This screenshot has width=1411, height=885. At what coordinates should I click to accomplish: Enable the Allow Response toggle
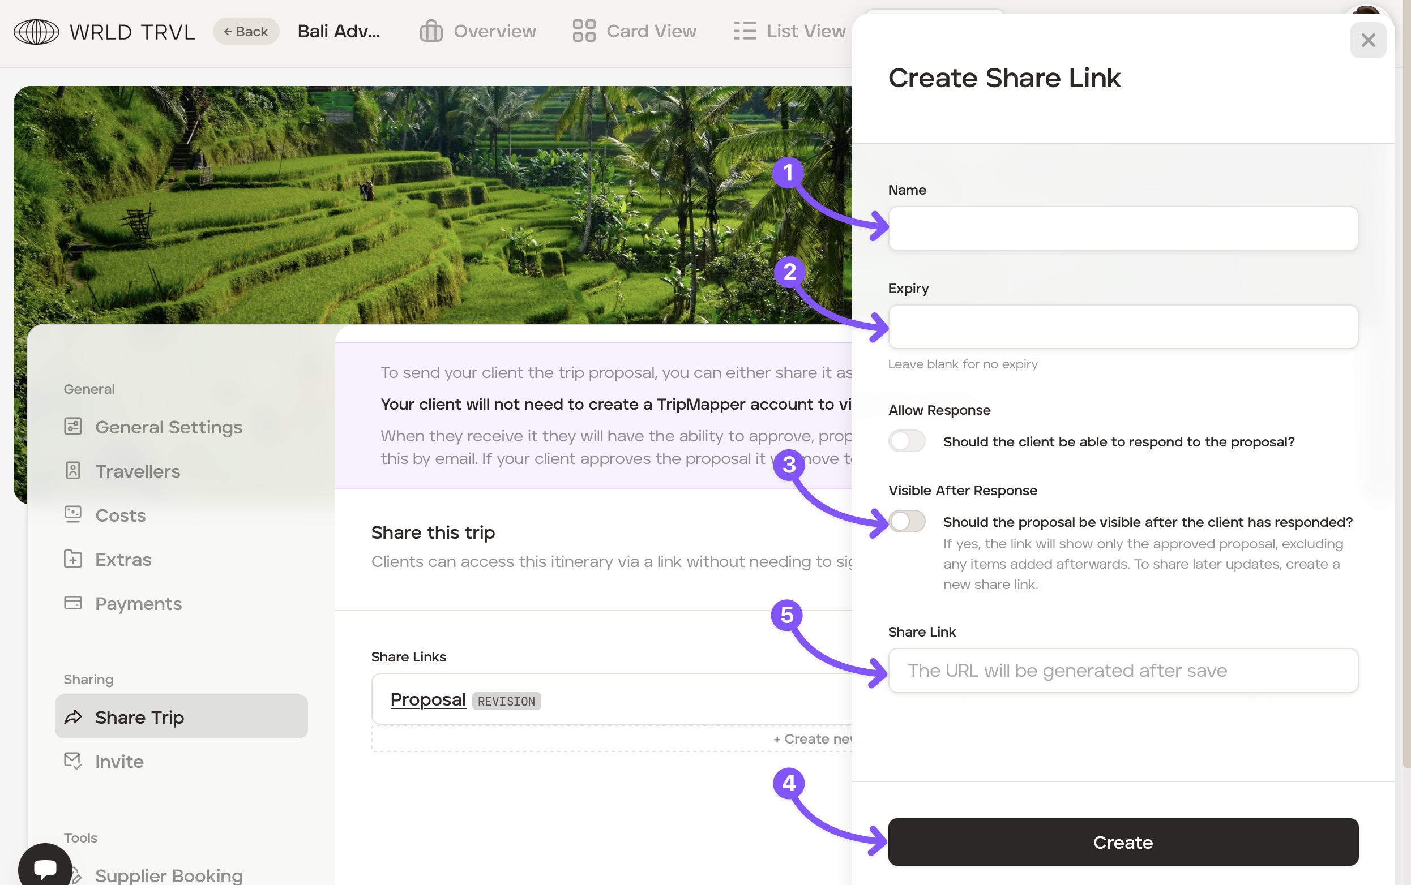click(x=906, y=441)
